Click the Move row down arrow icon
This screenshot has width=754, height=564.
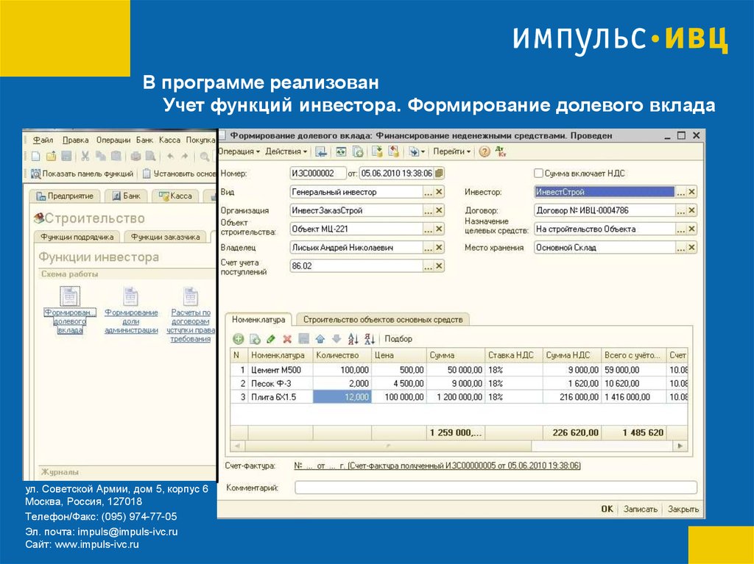(337, 339)
